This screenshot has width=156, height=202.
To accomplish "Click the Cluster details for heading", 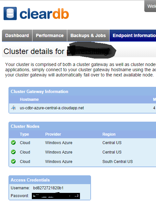I will (34, 51).
